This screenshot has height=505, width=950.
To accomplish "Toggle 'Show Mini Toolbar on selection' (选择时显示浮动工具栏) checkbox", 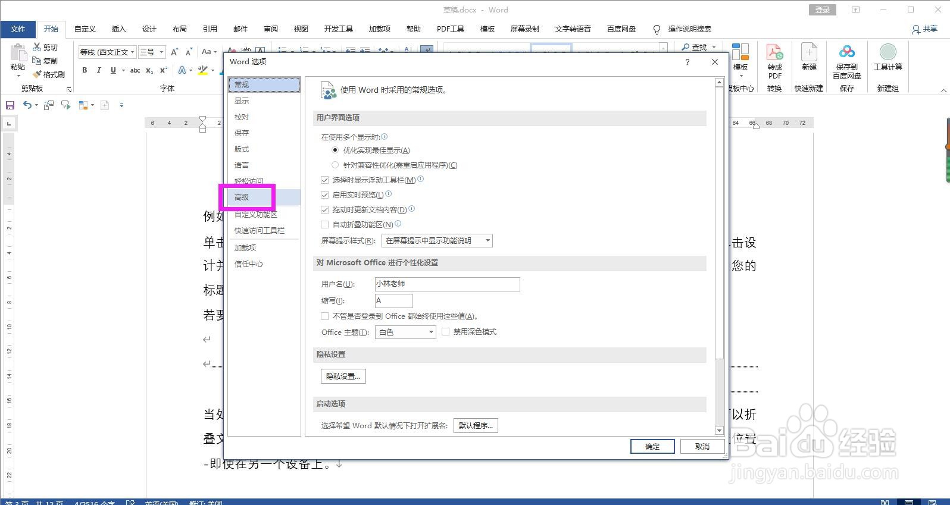I will coord(324,180).
